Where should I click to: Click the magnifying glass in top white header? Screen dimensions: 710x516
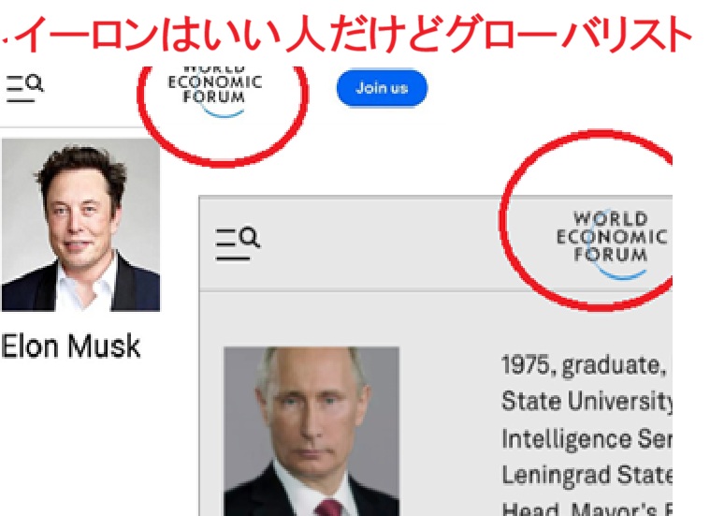pos(35,83)
